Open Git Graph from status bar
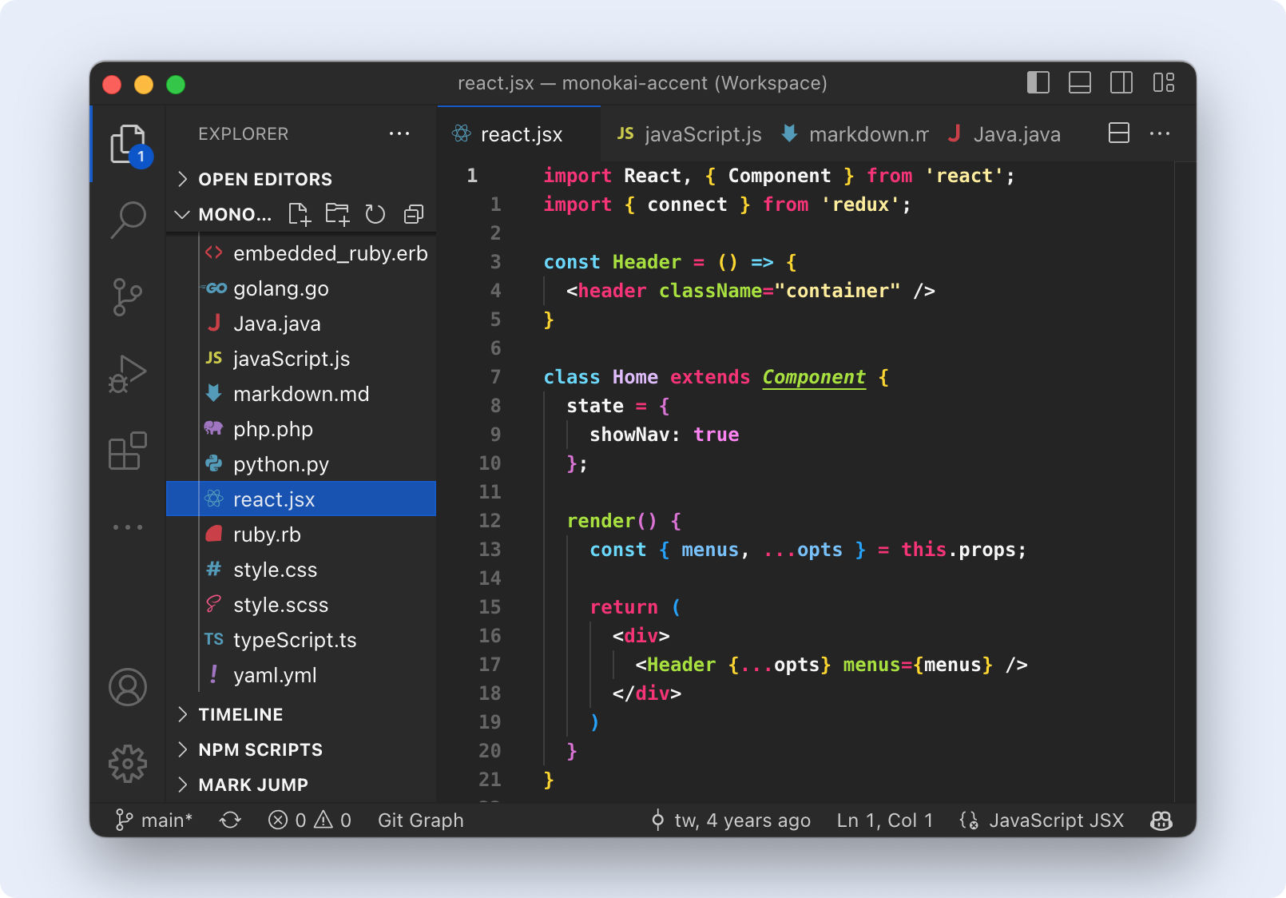The height and width of the screenshot is (898, 1286). point(421,821)
